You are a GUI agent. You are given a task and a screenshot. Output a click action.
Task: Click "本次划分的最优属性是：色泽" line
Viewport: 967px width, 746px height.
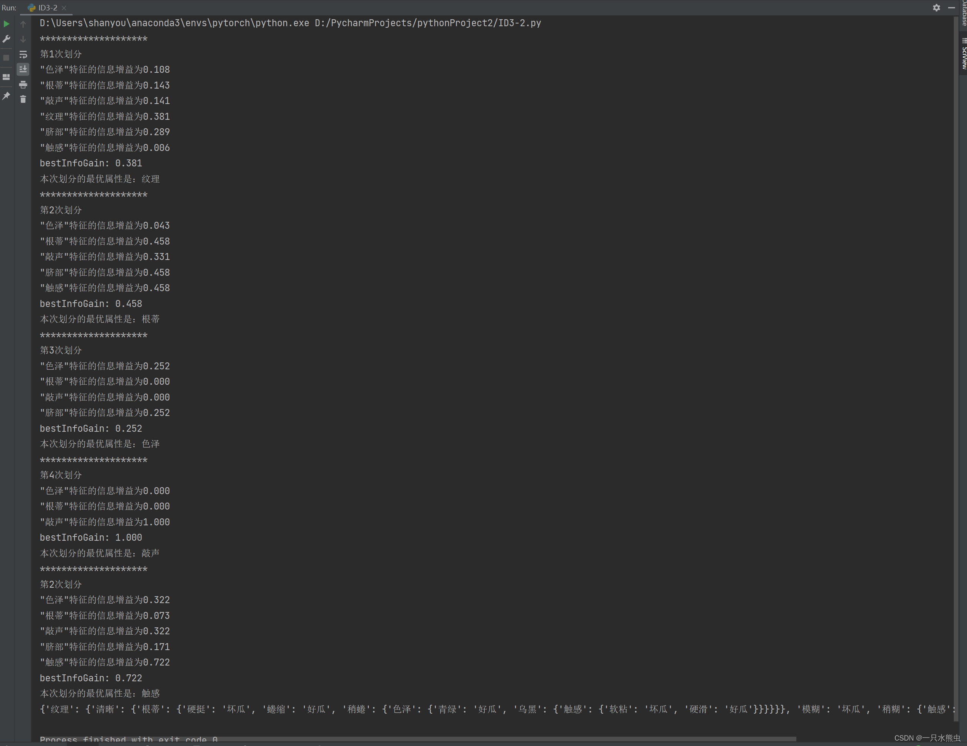point(100,444)
